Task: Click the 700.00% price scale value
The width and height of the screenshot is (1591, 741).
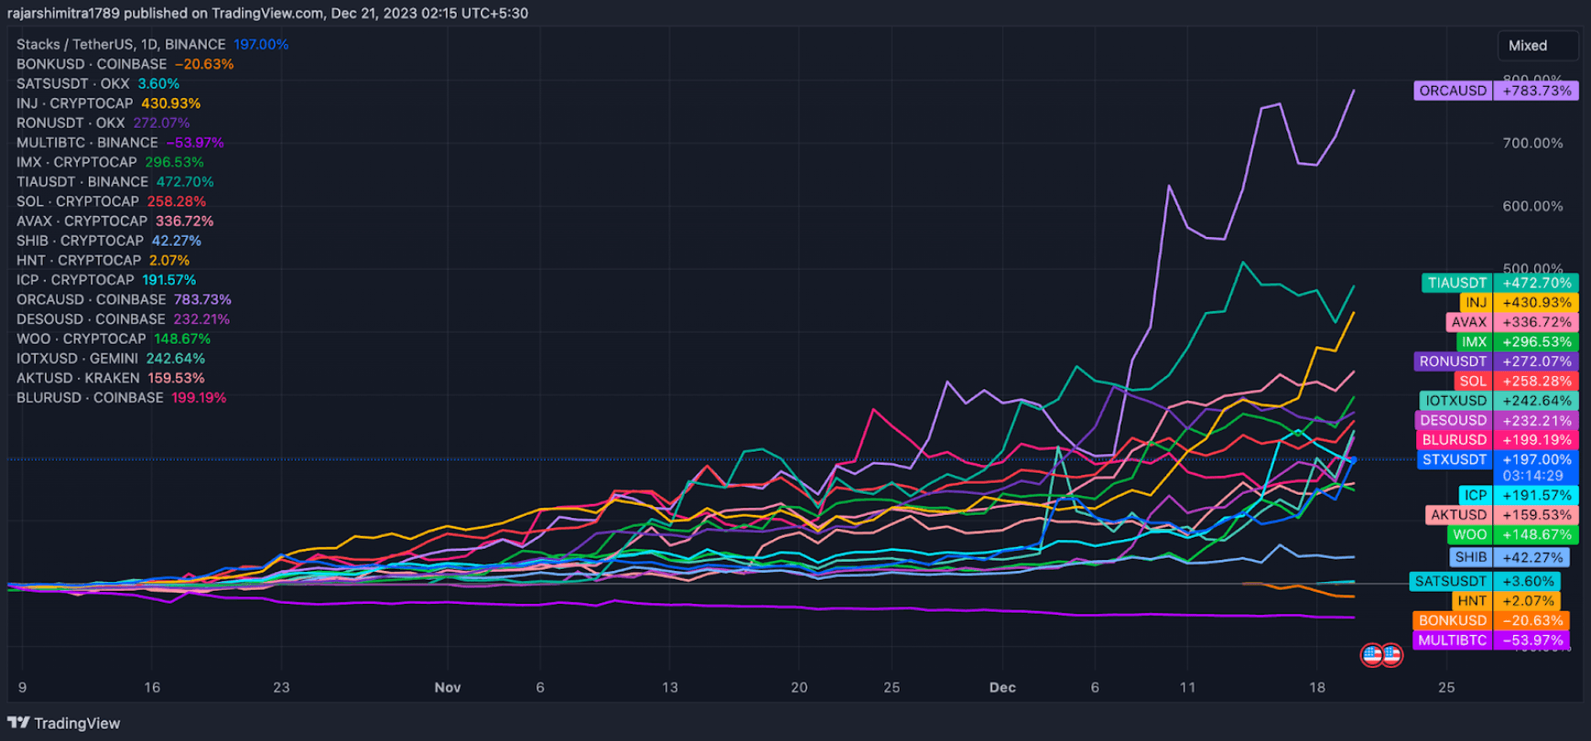Action: (x=1532, y=144)
